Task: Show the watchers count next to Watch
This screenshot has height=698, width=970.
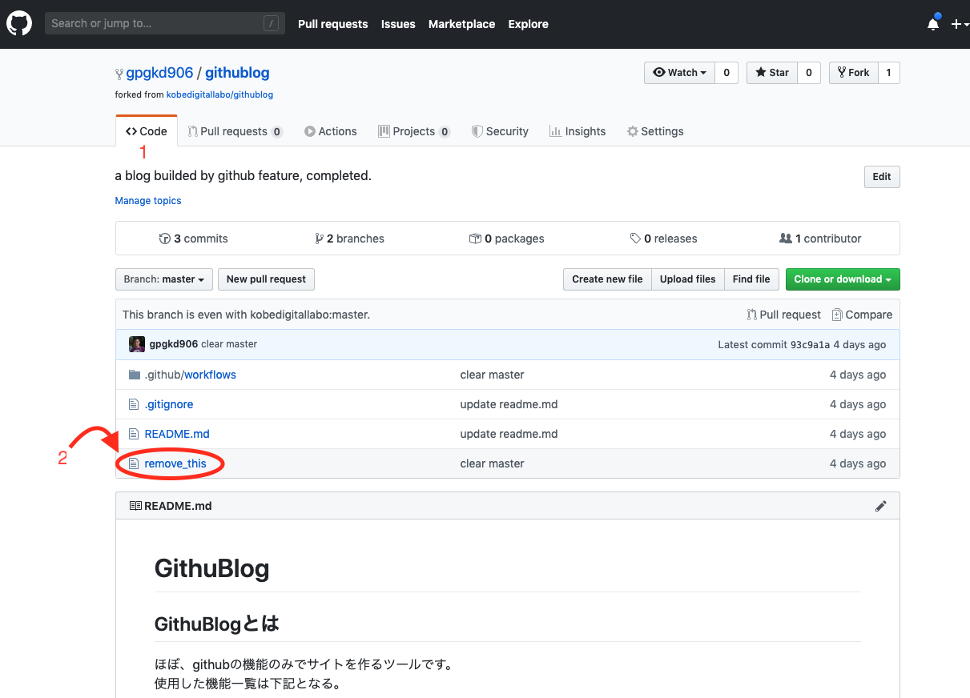Action: tap(726, 73)
